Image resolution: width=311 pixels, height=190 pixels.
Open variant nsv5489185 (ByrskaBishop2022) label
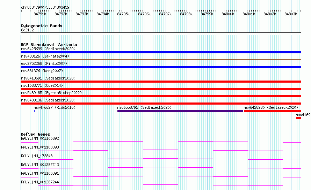[51, 93]
